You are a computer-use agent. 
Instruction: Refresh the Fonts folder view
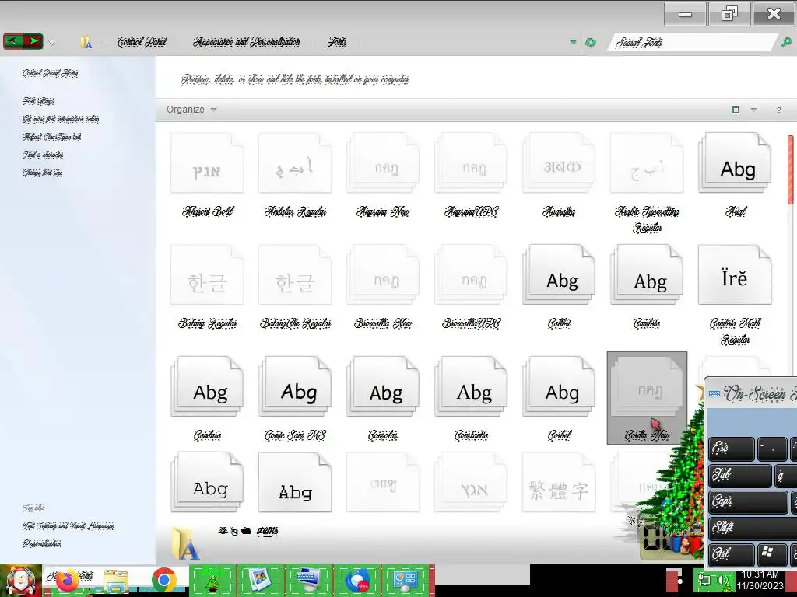[x=590, y=42]
